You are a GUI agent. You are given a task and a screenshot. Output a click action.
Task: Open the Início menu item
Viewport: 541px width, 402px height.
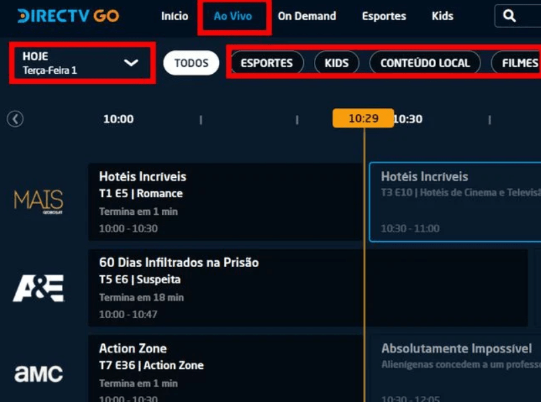click(175, 16)
